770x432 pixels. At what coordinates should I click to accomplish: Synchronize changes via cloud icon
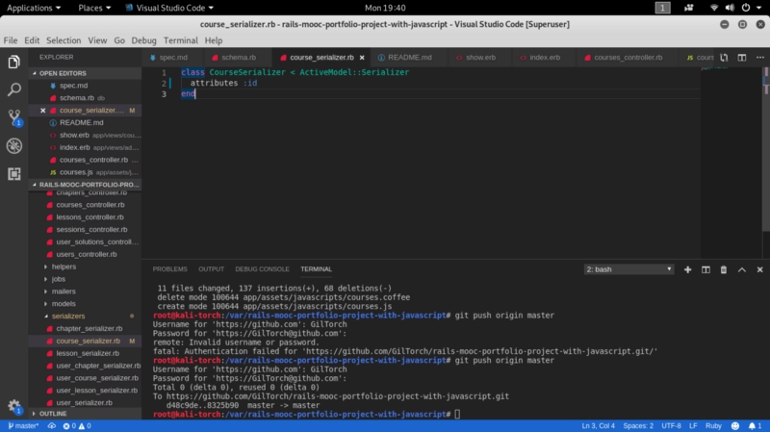click(x=52, y=425)
